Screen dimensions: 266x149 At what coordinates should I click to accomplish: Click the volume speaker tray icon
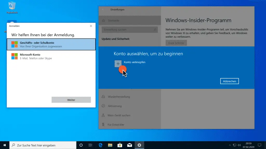point(239,145)
